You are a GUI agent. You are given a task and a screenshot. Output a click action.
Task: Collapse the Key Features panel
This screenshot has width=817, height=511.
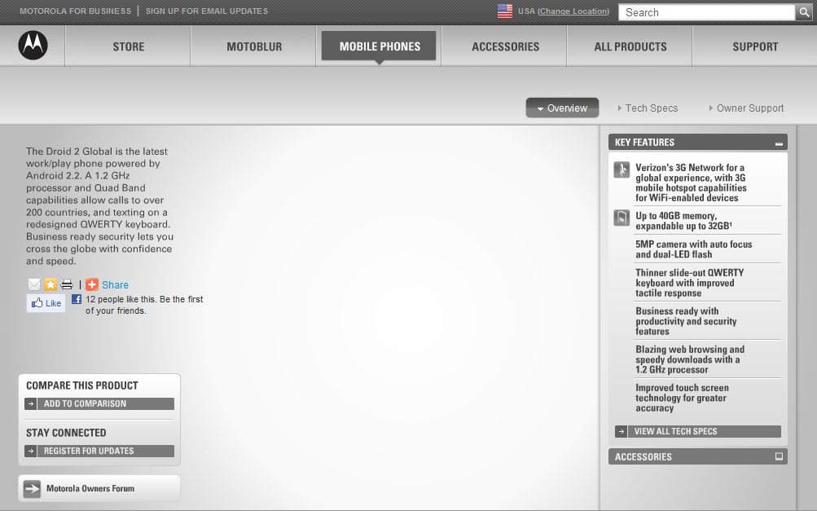[x=779, y=143]
